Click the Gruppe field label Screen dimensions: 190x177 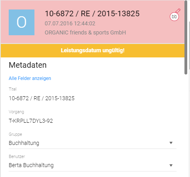pyautogui.click(x=15, y=134)
